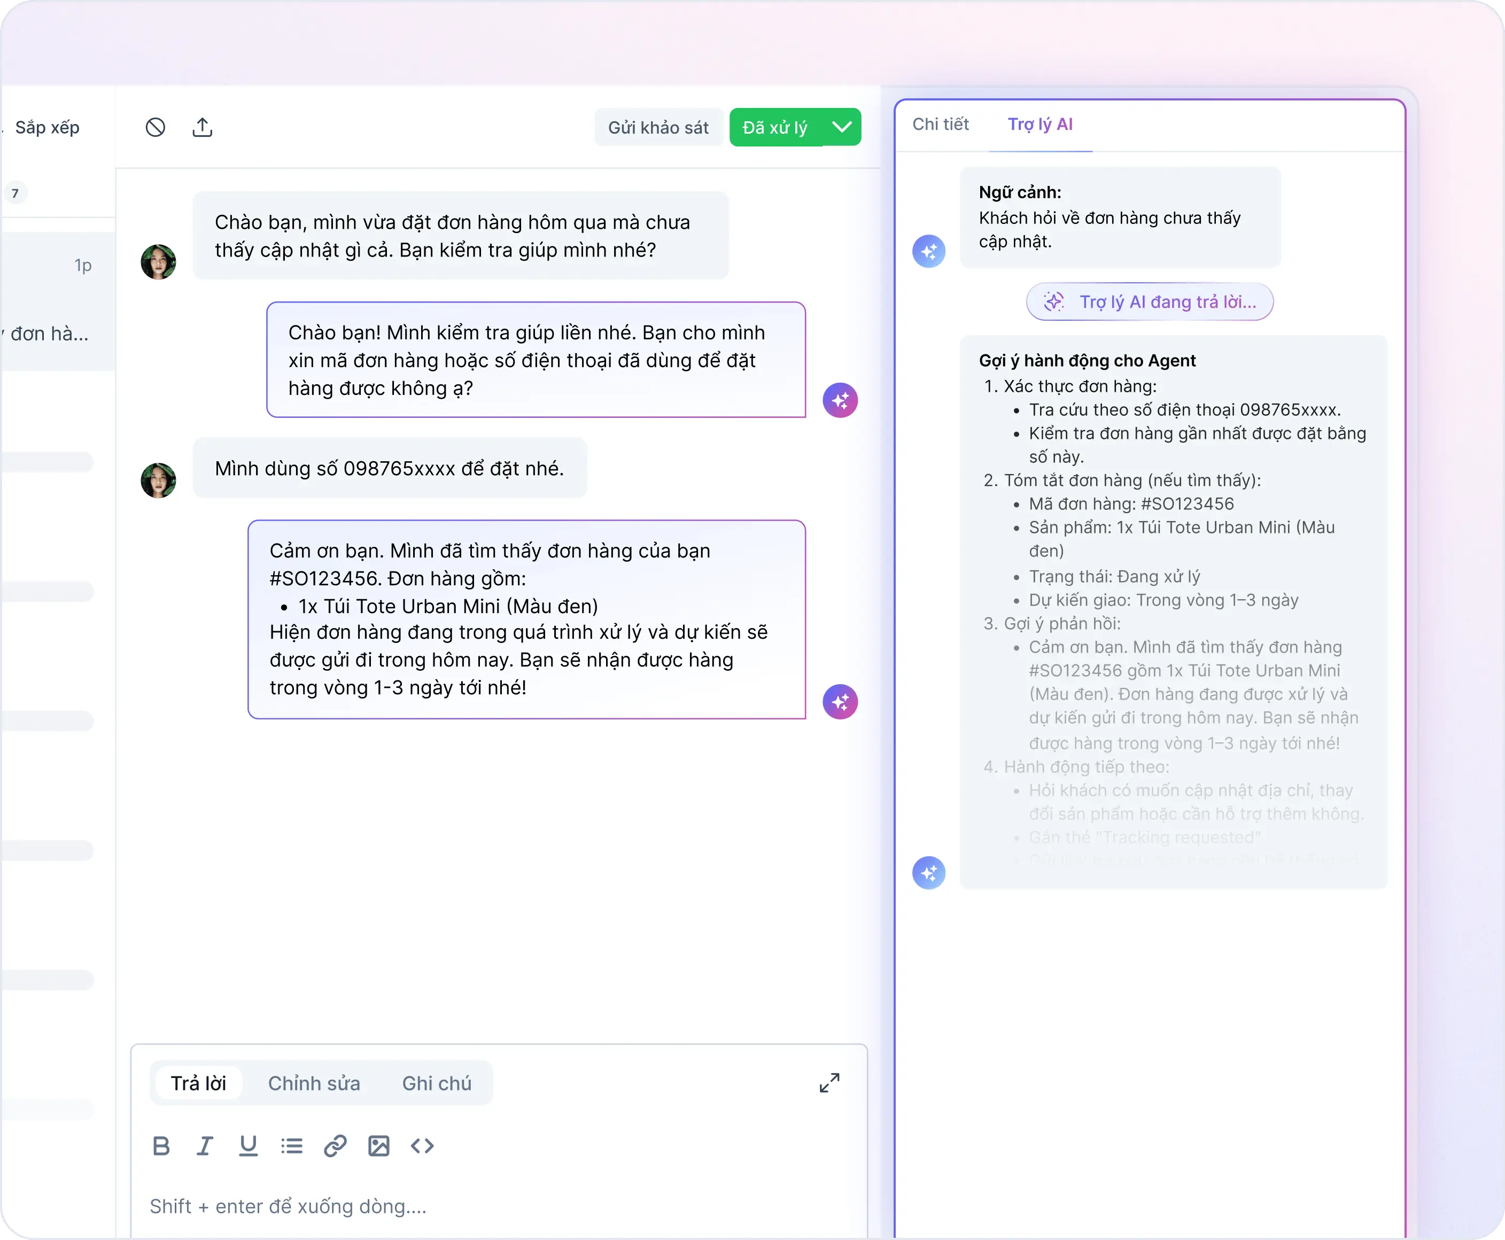The width and height of the screenshot is (1505, 1240).
Task: Mark conversation as Đã xử lý
Action: pos(775,127)
